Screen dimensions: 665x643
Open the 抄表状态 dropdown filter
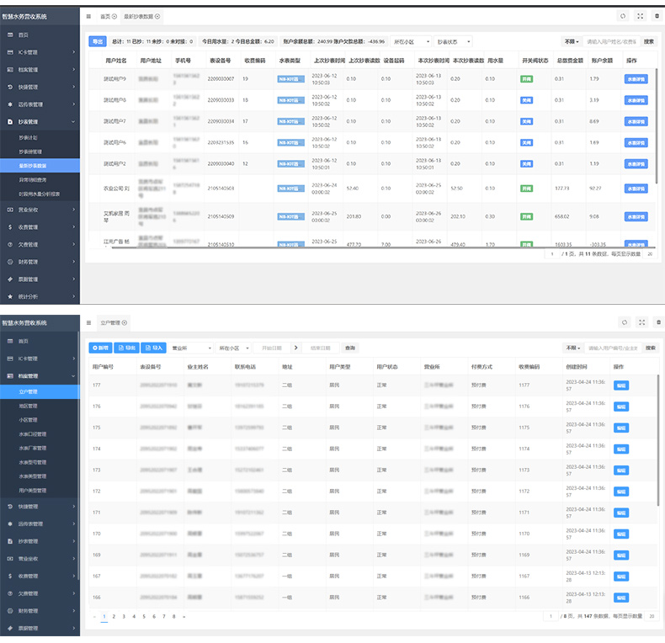coord(454,41)
